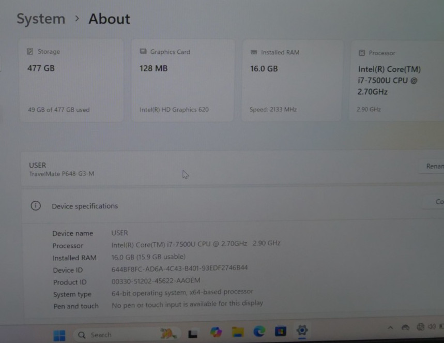Rename this PC button

[x=431, y=166]
